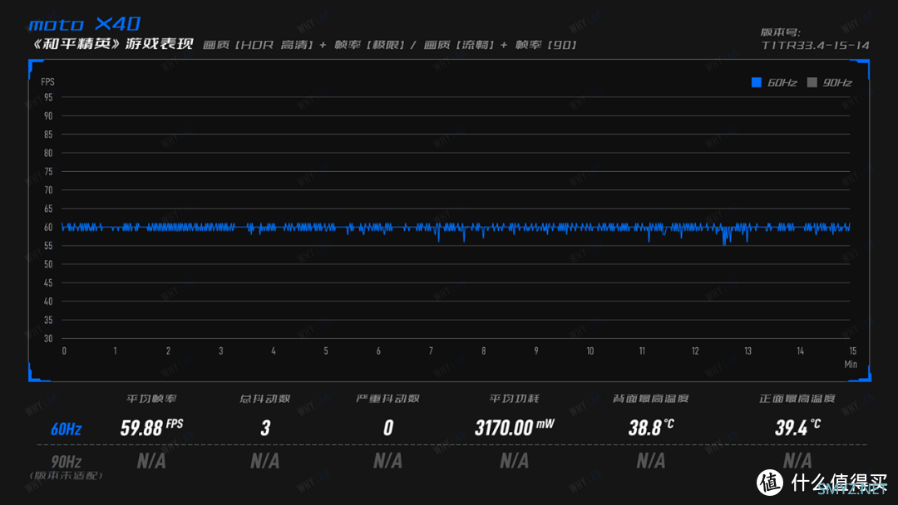Click time axis tick label 13
This screenshot has width=898, height=505.
(748, 351)
